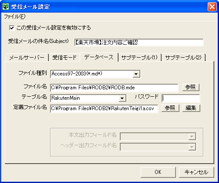Image resolution: width=219 pixels, height=183 pixels.
Task: Click in the パスワード input field
Action: (181, 98)
